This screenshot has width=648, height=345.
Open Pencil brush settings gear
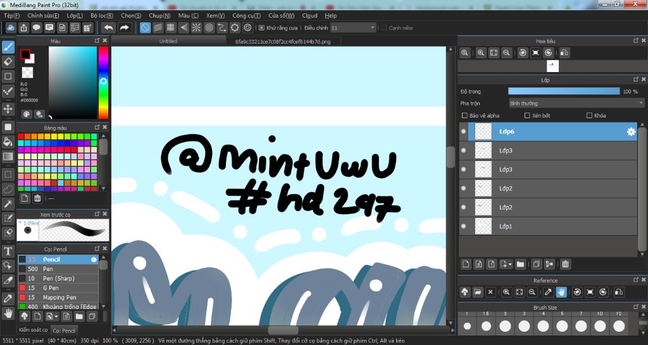tap(94, 260)
